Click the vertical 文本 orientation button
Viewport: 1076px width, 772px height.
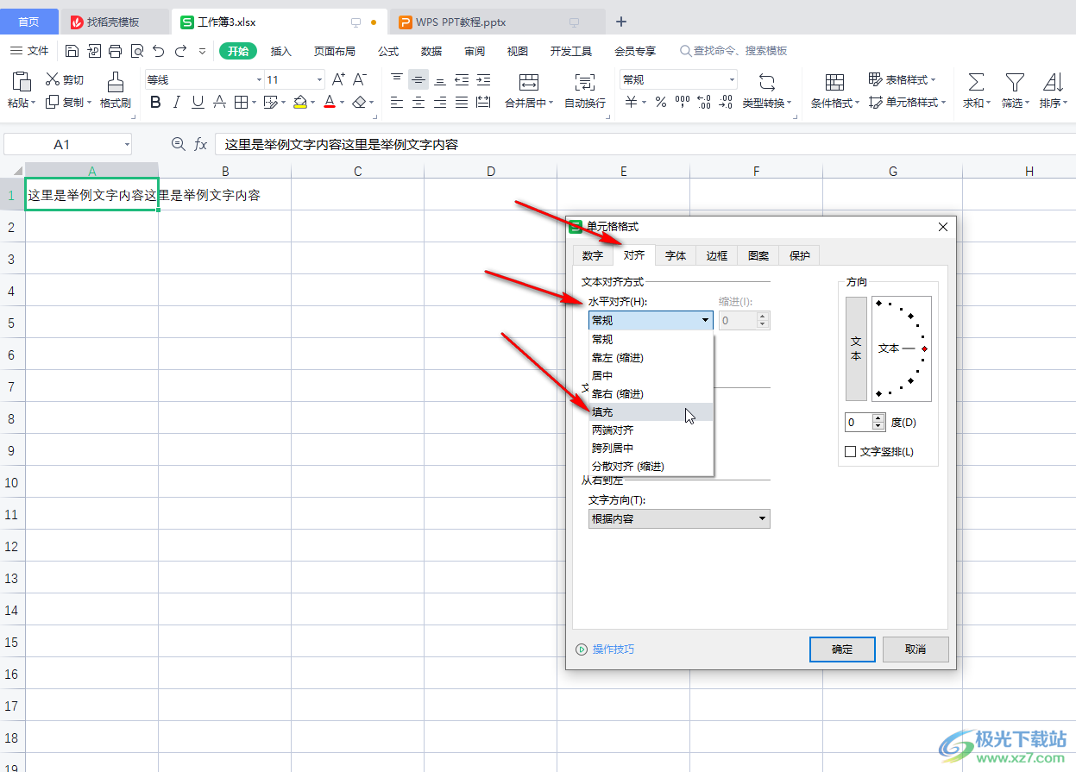[x=856, y=348]
